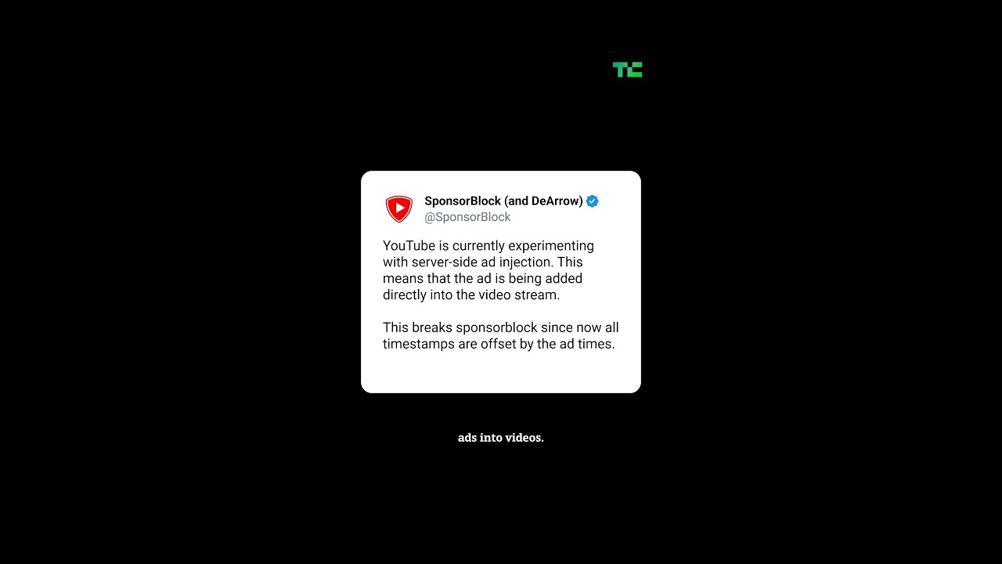Click the green TechCrunch TC logo

627,70
